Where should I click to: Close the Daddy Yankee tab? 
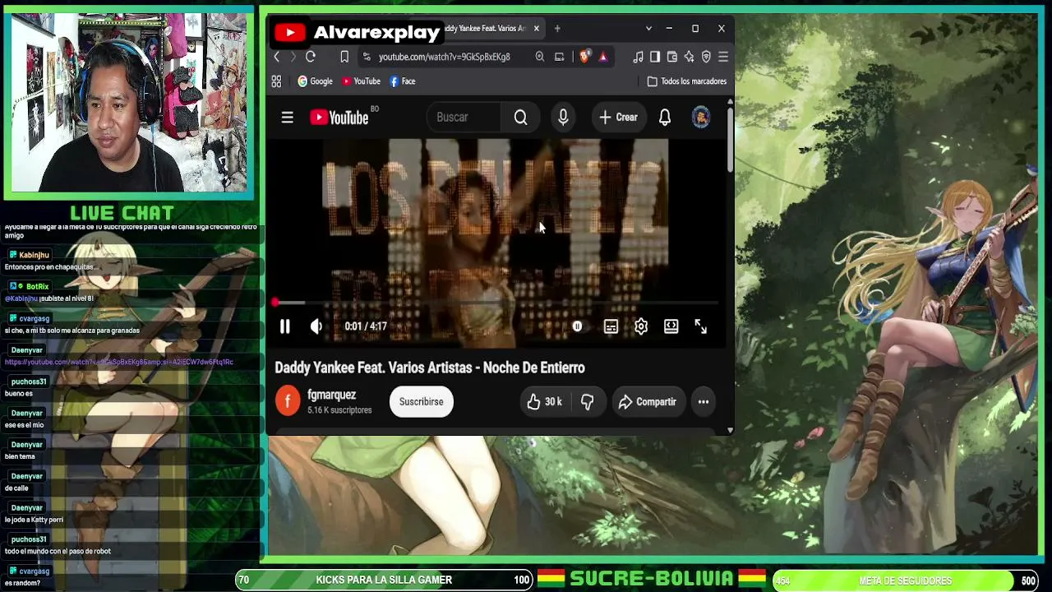point(536,29)
